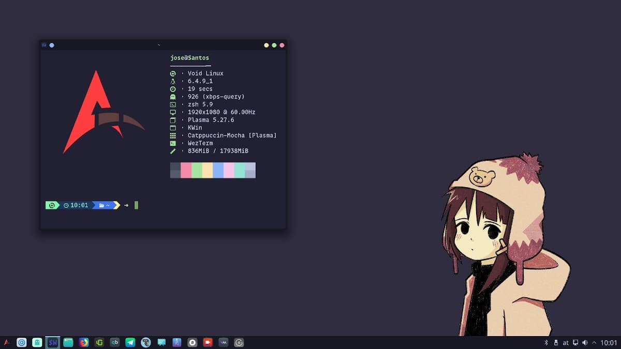The height and width of the screenshot is (349, 621).
Task: Open Bluetooth tray settings
Action: (x=546, y=342)
